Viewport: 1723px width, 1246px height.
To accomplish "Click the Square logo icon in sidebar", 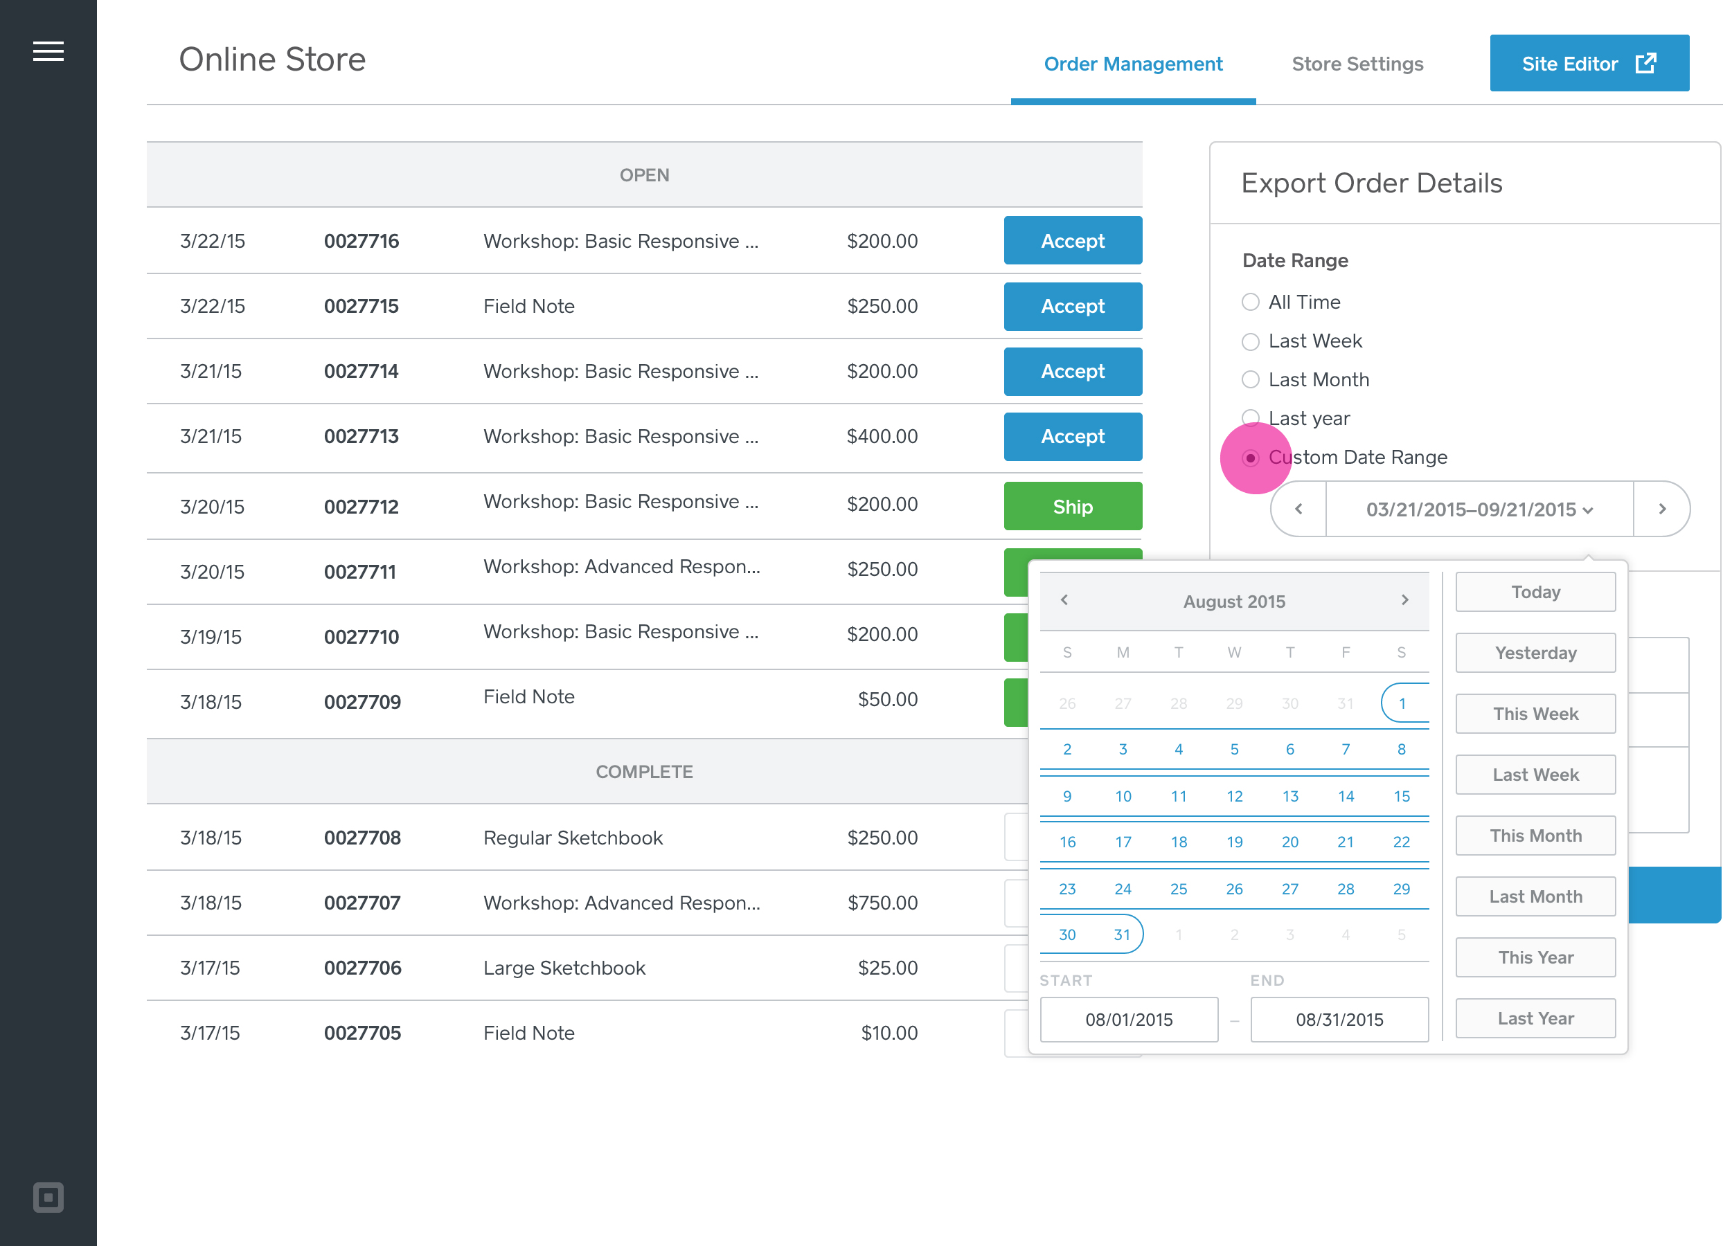I will point(48,1197).
